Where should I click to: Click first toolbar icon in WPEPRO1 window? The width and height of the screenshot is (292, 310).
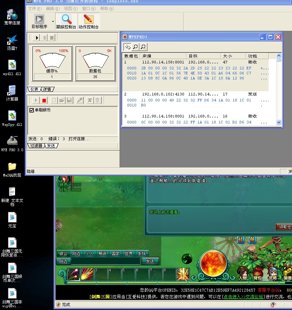tap(127, 47)
